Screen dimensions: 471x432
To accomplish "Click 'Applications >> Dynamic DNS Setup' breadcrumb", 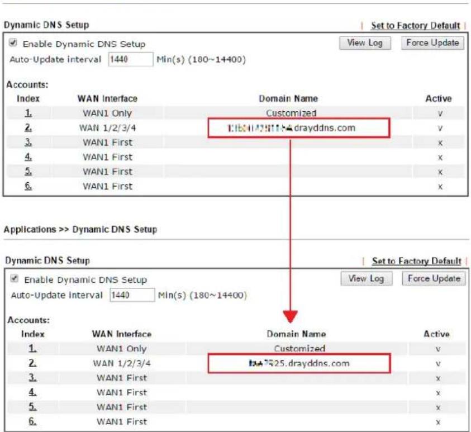I will coord(80,230).
